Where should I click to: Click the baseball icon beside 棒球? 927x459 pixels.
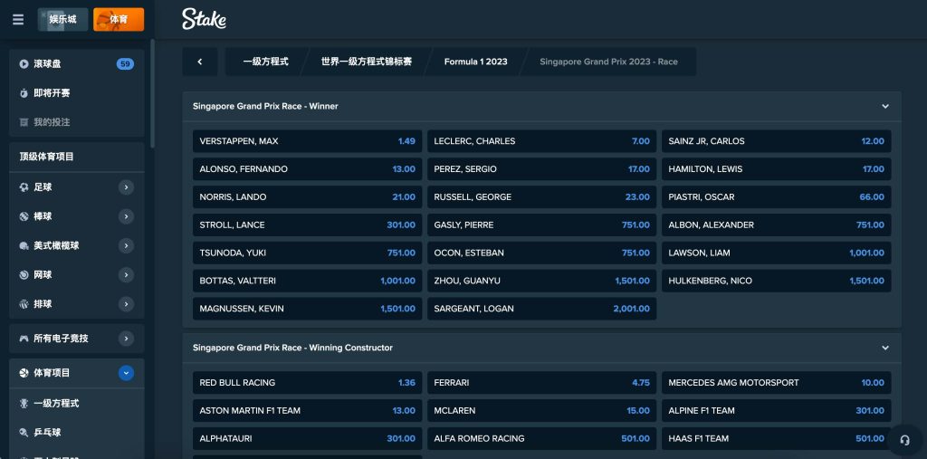coord(24,216)
